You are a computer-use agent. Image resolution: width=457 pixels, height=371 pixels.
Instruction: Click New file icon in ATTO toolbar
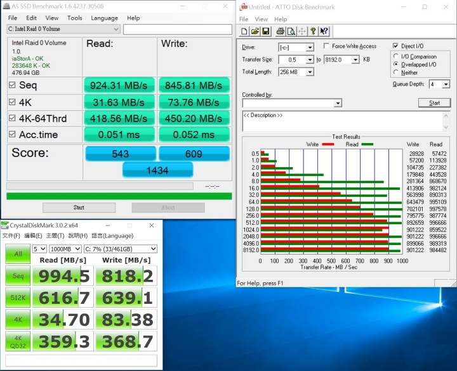pyautogui.click(x=244, y=31)
